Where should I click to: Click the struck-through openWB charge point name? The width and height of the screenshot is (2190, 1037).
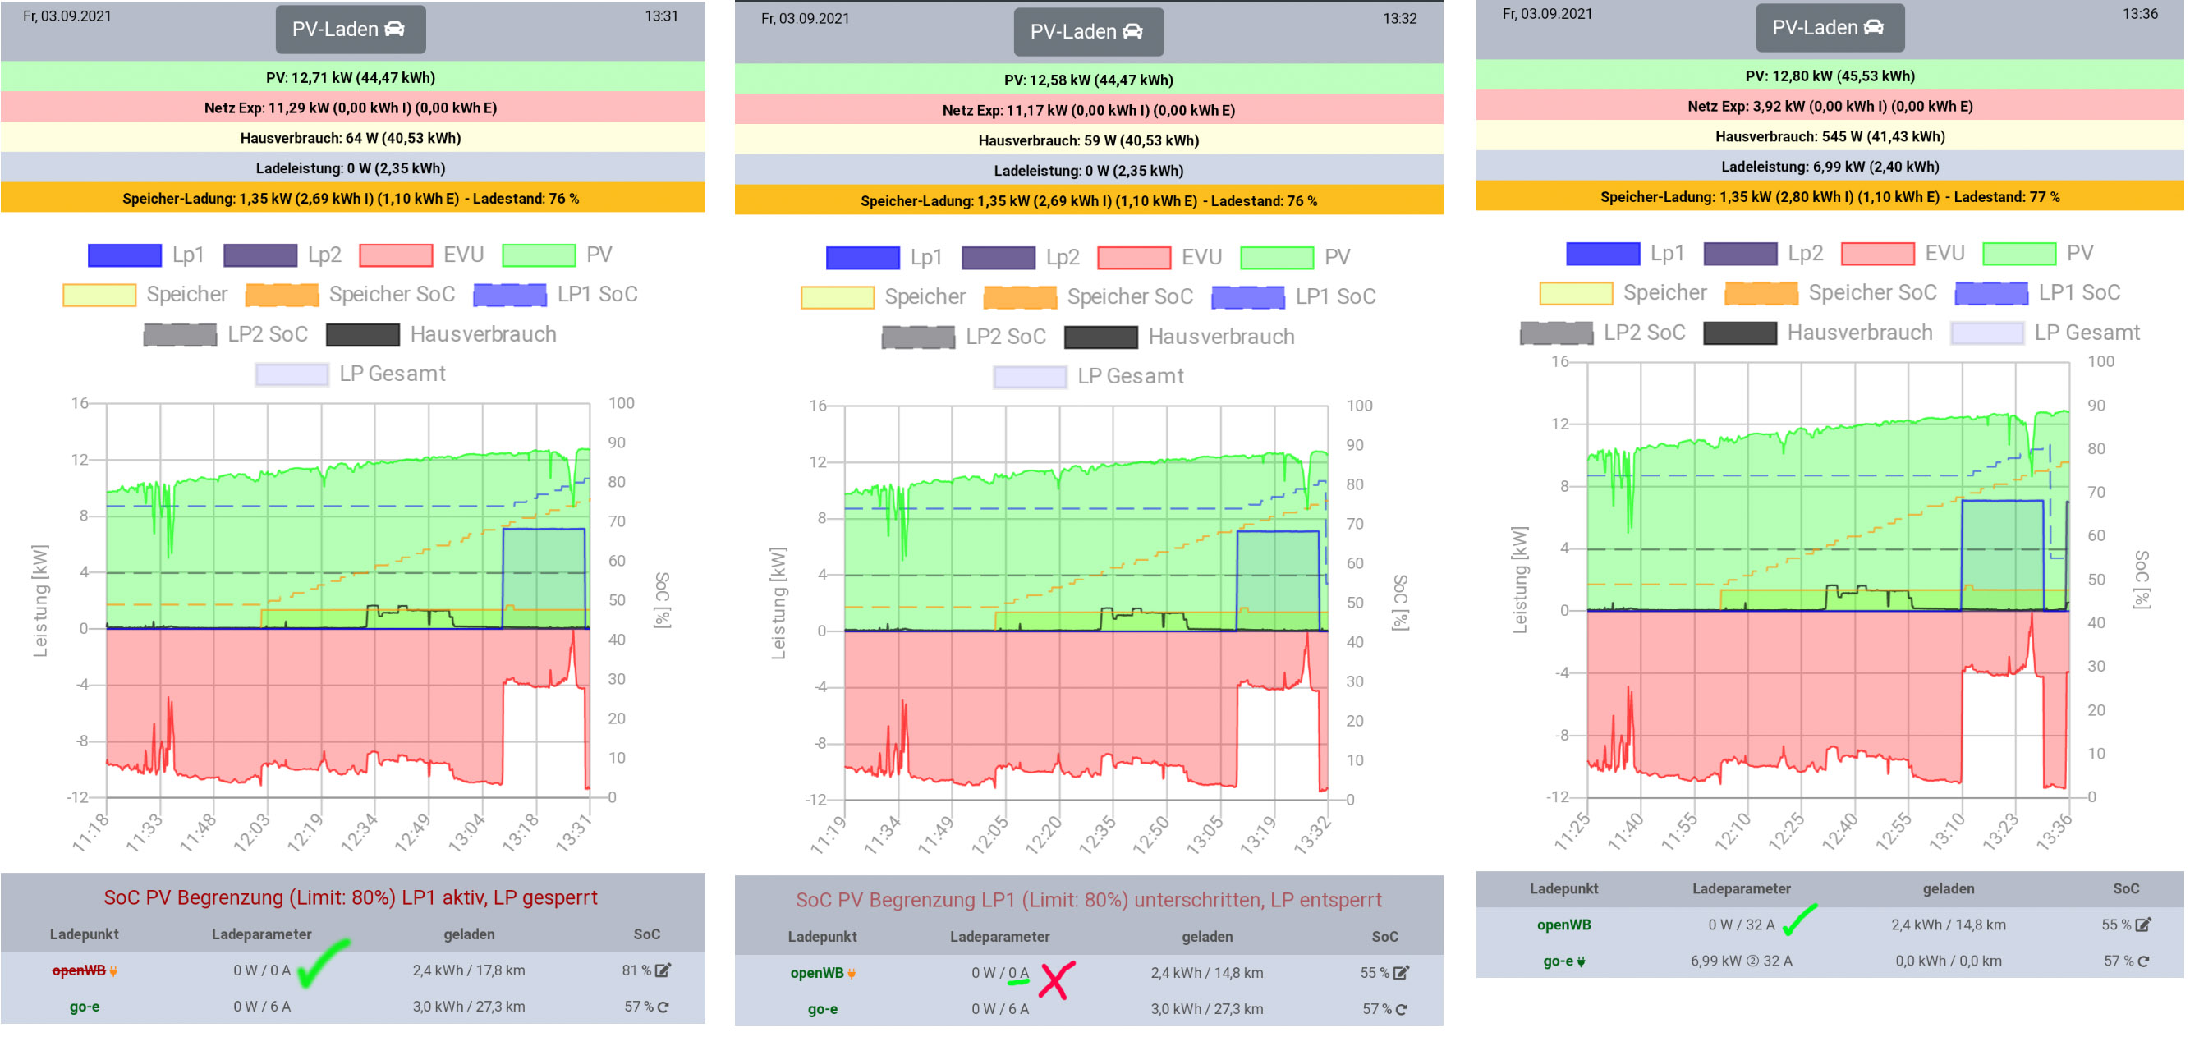79,970
